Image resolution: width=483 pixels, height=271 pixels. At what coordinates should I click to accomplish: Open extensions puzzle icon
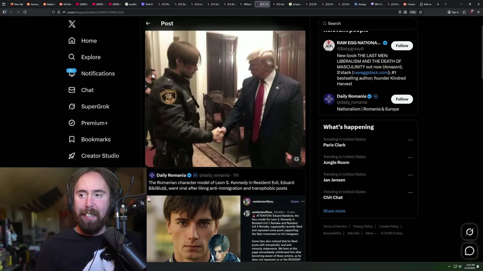pos(464,12)
